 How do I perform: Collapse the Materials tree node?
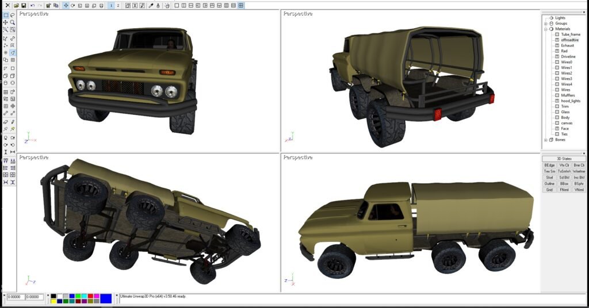545,29
